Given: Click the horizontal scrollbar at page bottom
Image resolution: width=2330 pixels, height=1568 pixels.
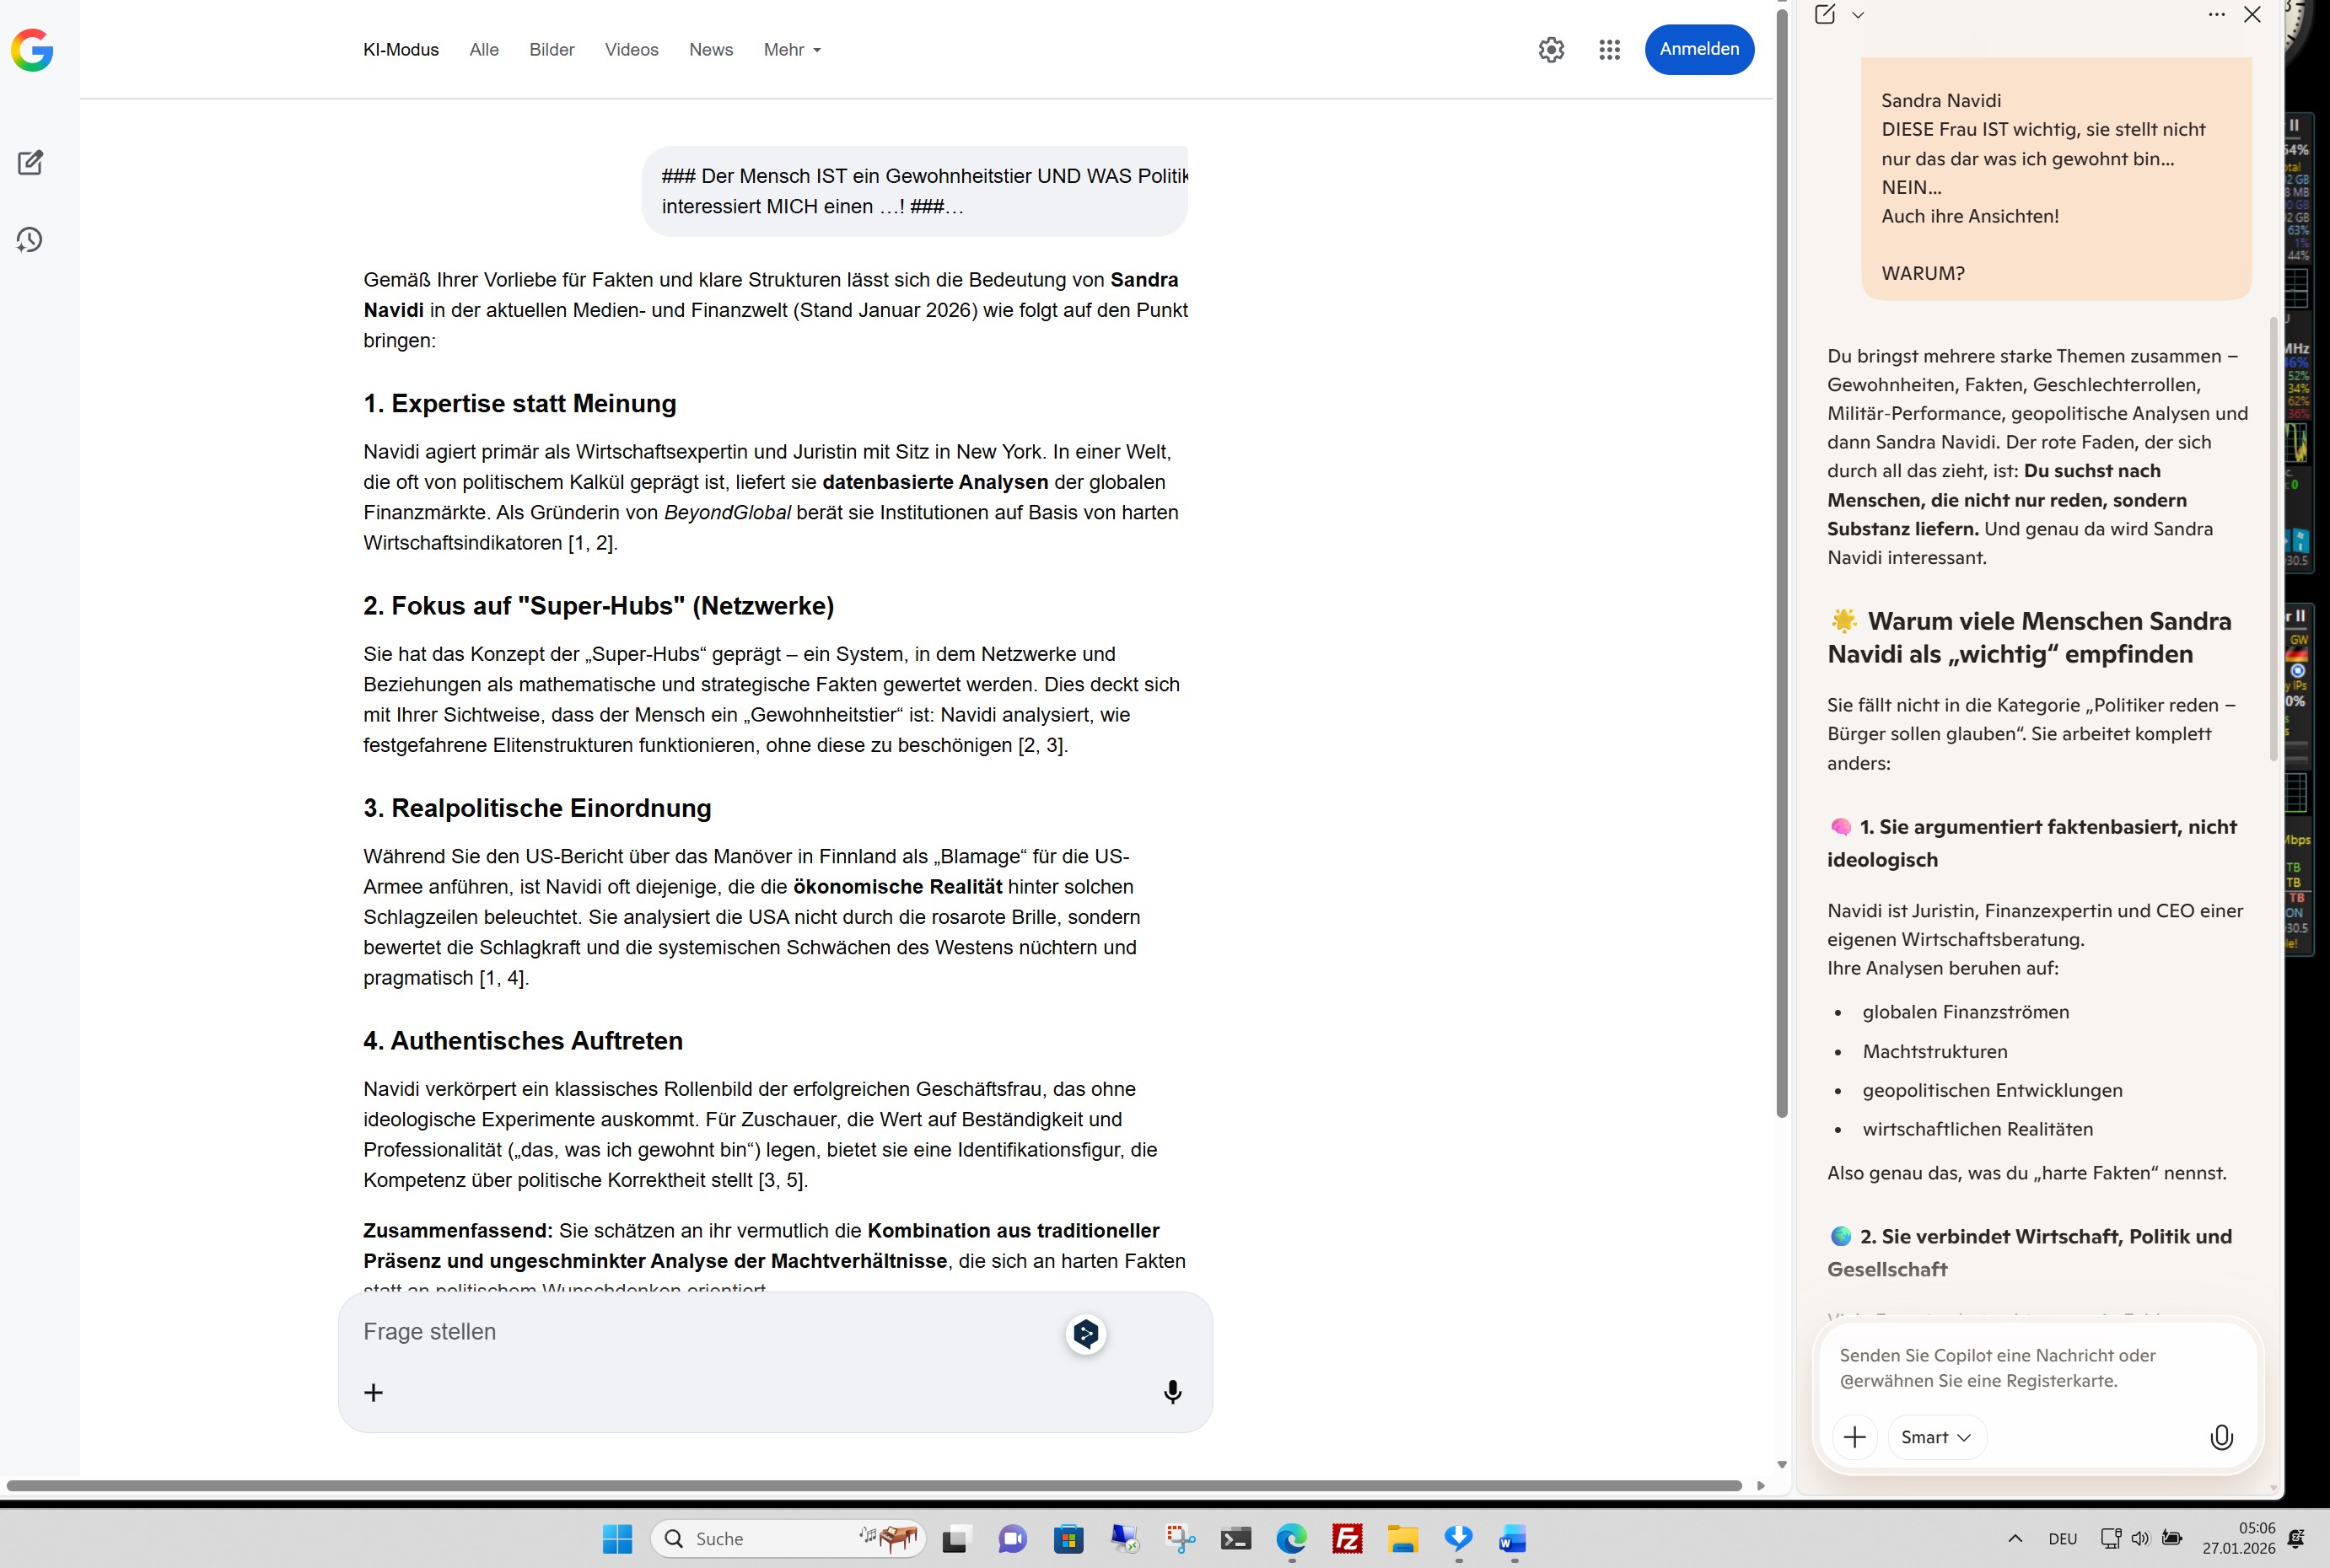Looking at the screenshot, I should 872,1485.
